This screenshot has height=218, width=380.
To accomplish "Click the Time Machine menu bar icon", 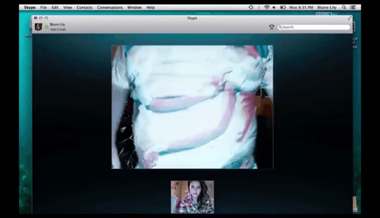I will coord(251,7).
